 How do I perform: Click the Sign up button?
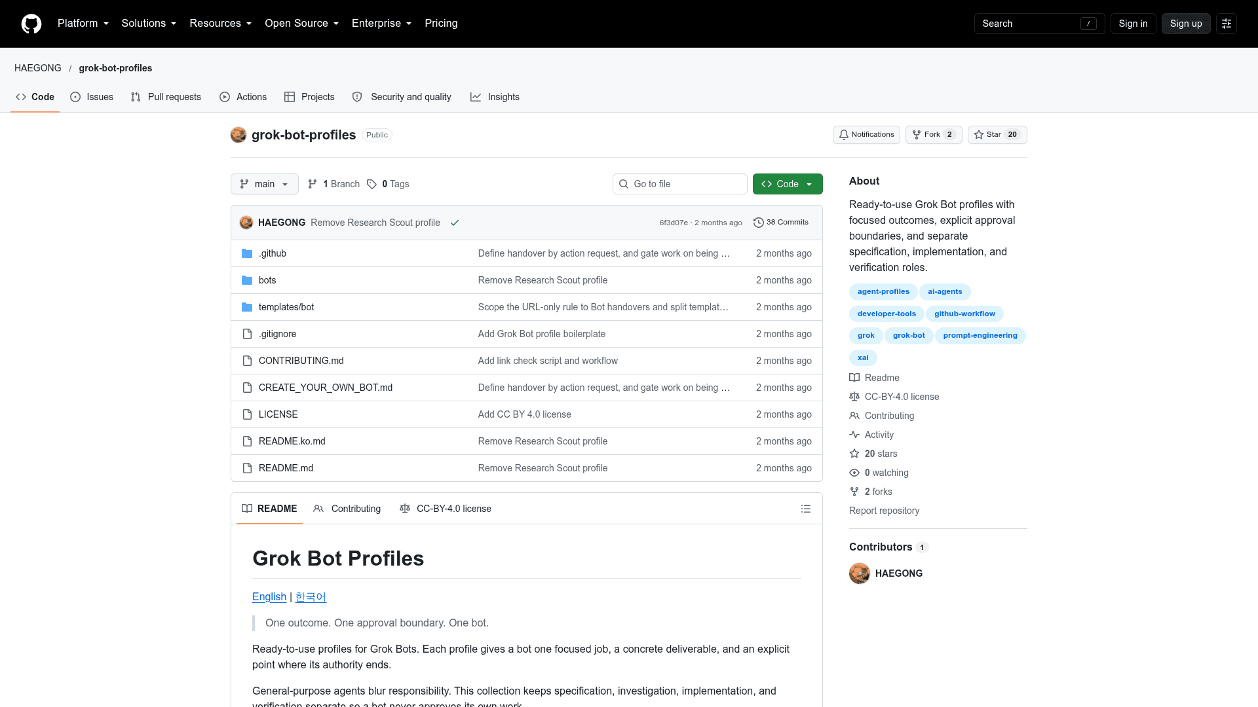[1186, 24]
